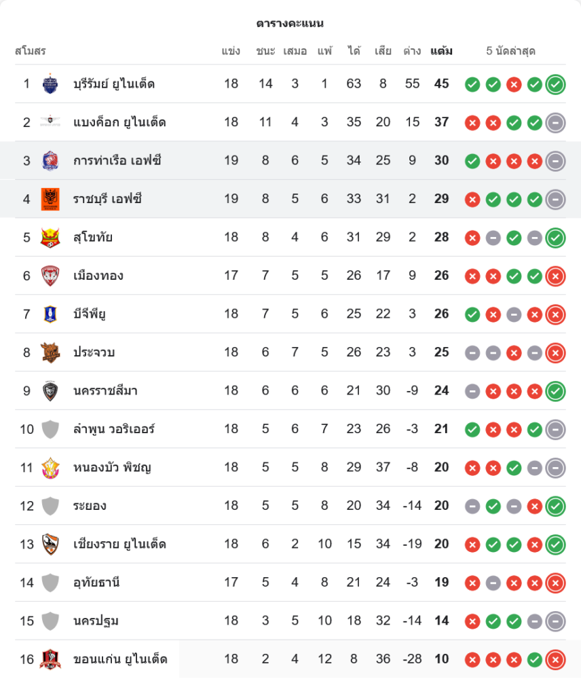
Task: Click ขอนแก่น ยูไนเต็ด club crest
Action: (x=50, y=659)
